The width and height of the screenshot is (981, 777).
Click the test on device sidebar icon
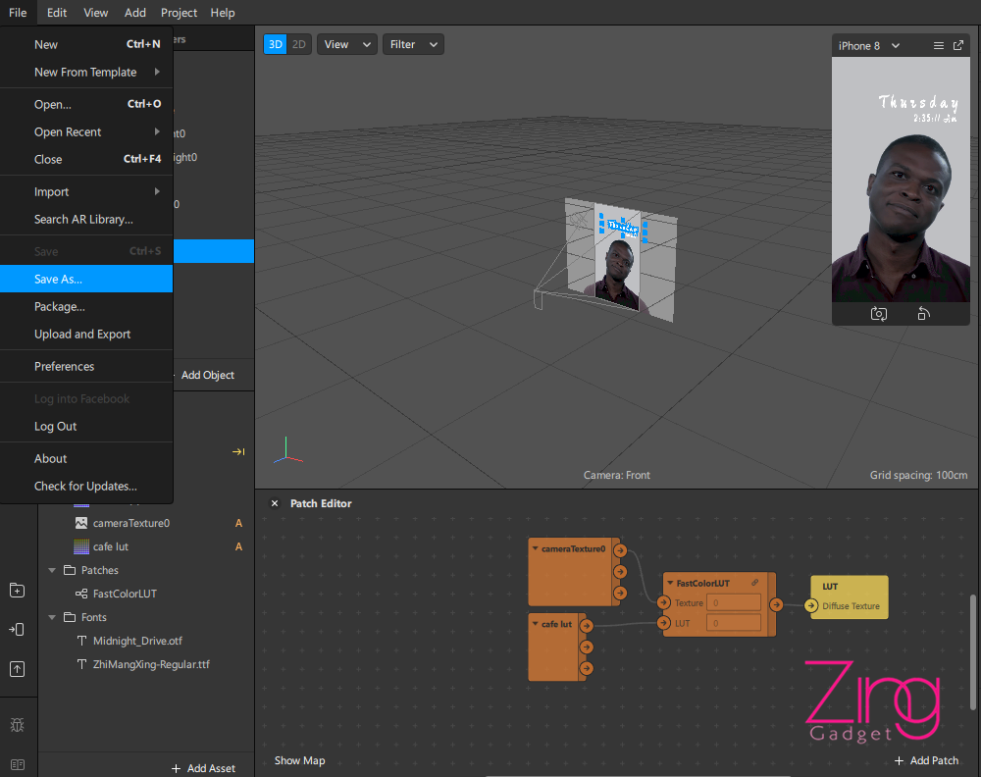tap(18, 630)
